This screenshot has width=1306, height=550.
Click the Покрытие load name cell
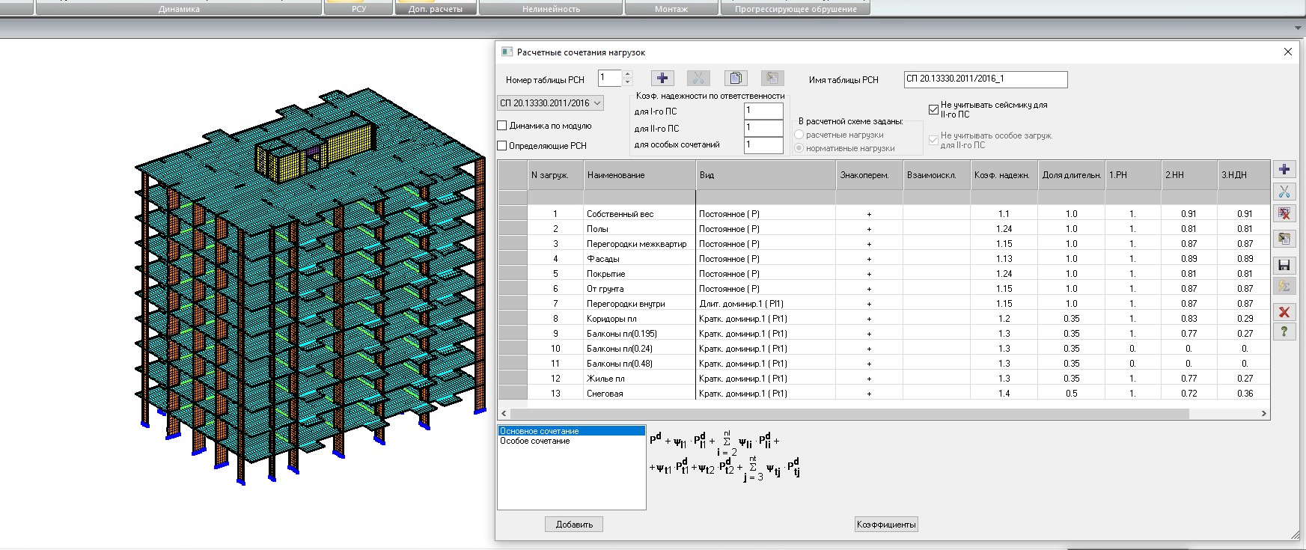point(639,274)
